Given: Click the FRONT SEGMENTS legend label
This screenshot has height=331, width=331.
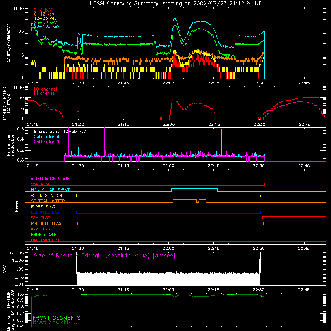Looking at the screenshot, I should [57, 318].
